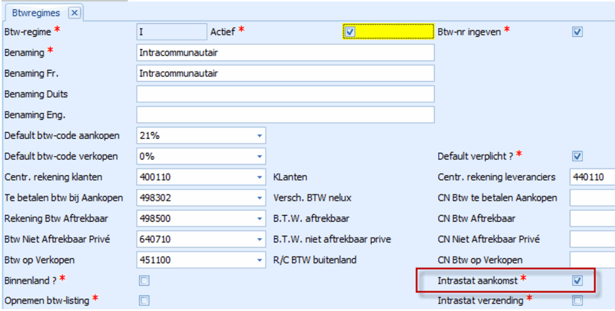Uncheck the Intrastat aankomst checkbox
Image resolution: width=615 pixels, height=311 pixels.
tap(577, 280)
